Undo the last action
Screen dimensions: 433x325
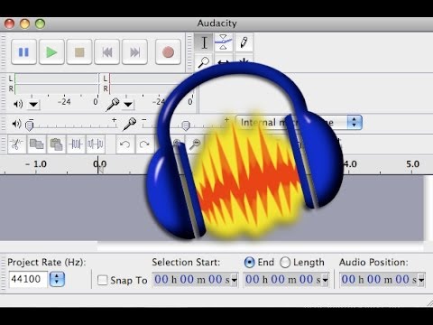click(x=125, y=144)
